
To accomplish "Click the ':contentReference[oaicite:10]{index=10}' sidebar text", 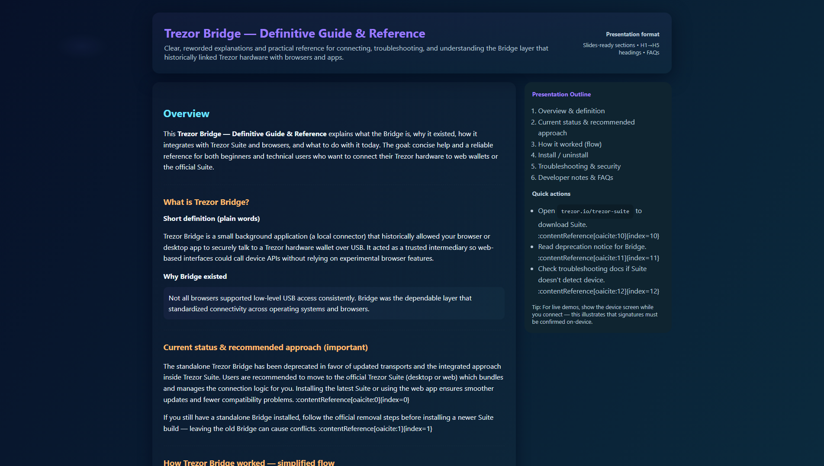I will pos(599,236).
